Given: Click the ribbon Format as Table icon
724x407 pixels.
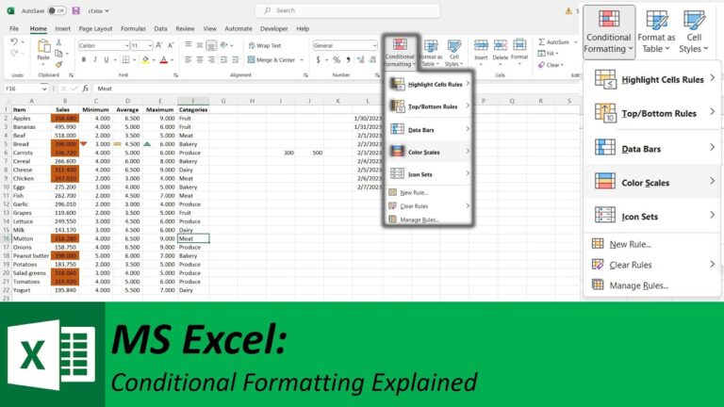Looking at the screenshot, I should [x=430, y=53].
